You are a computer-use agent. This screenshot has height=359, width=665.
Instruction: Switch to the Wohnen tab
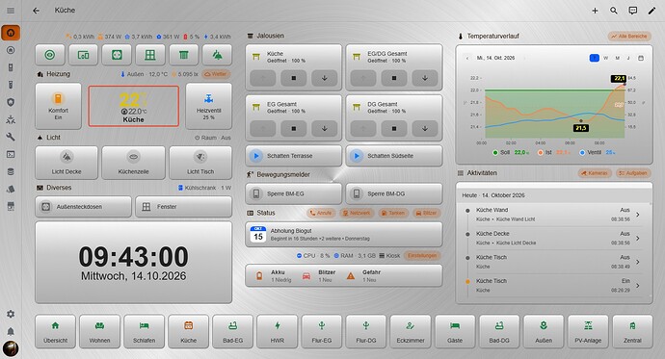(x=99, y=332)
